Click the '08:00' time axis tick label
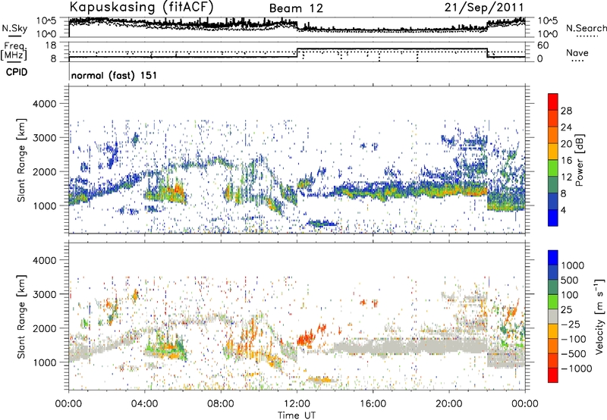The height and width of the screenshot is (420, 607). pos(221,404)
